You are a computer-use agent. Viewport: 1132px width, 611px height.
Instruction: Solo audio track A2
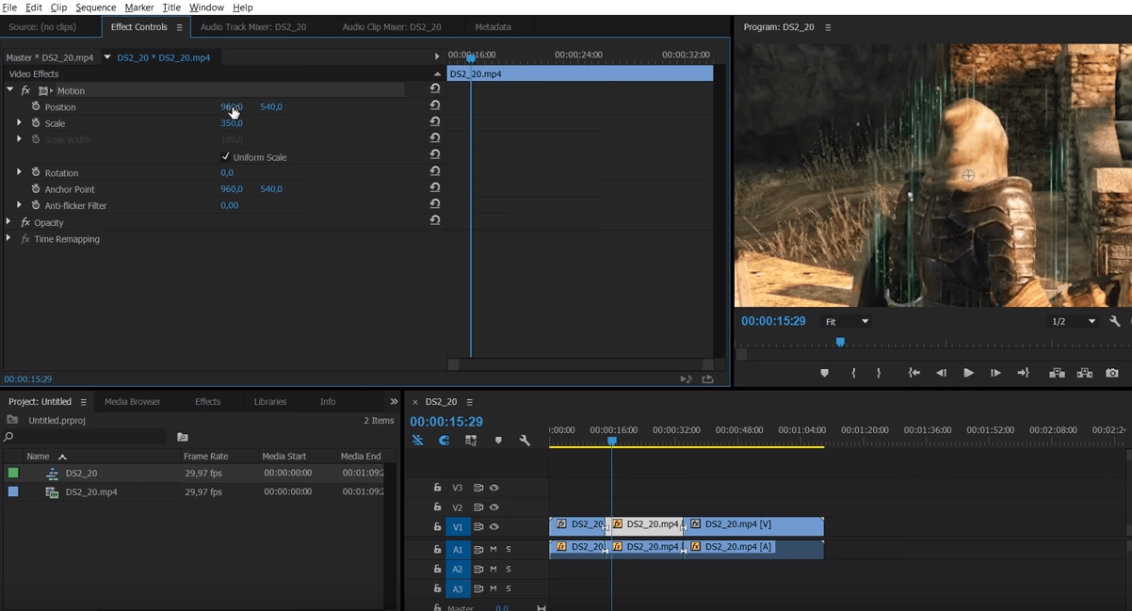(509, 569)
